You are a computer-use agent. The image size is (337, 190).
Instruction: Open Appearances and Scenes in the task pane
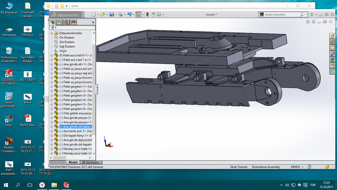coord(332,59)
